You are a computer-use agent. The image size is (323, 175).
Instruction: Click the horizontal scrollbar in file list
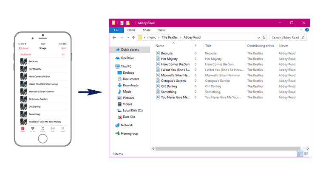228,148
